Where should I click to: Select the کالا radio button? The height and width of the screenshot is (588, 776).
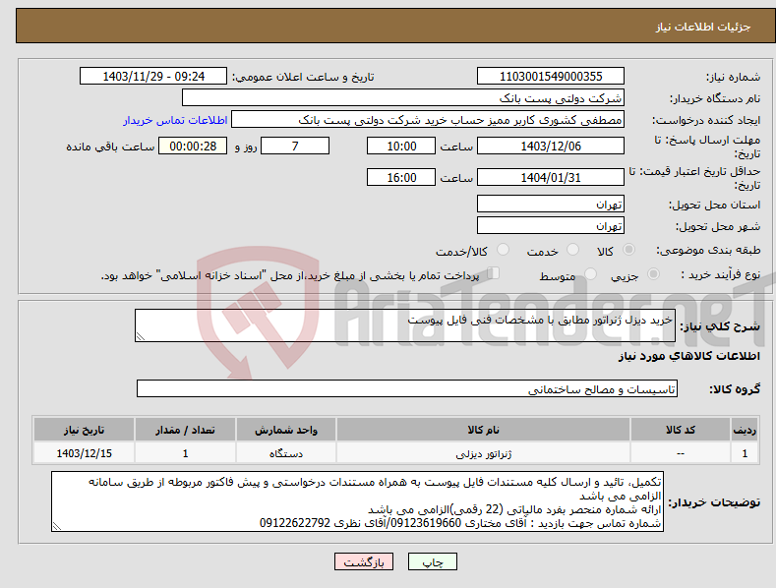[629, 250]
